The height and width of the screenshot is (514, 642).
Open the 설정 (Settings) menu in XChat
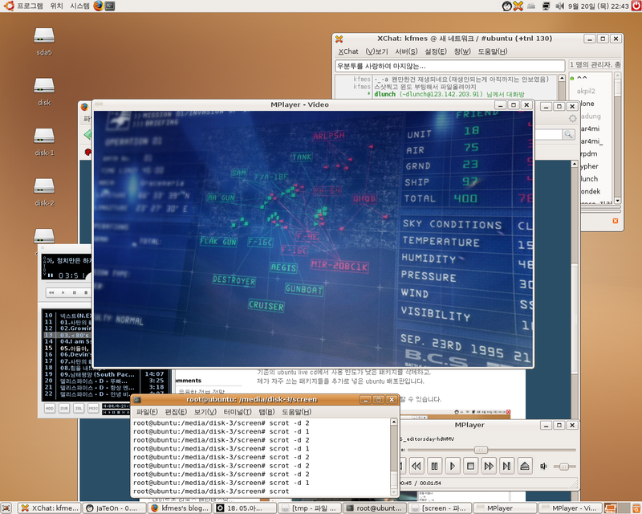(436, 51)
